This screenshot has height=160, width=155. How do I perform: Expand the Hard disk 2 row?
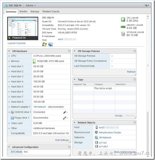pos(9,72)
